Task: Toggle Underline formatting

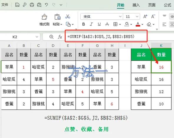Action: (x=99, y=24)
